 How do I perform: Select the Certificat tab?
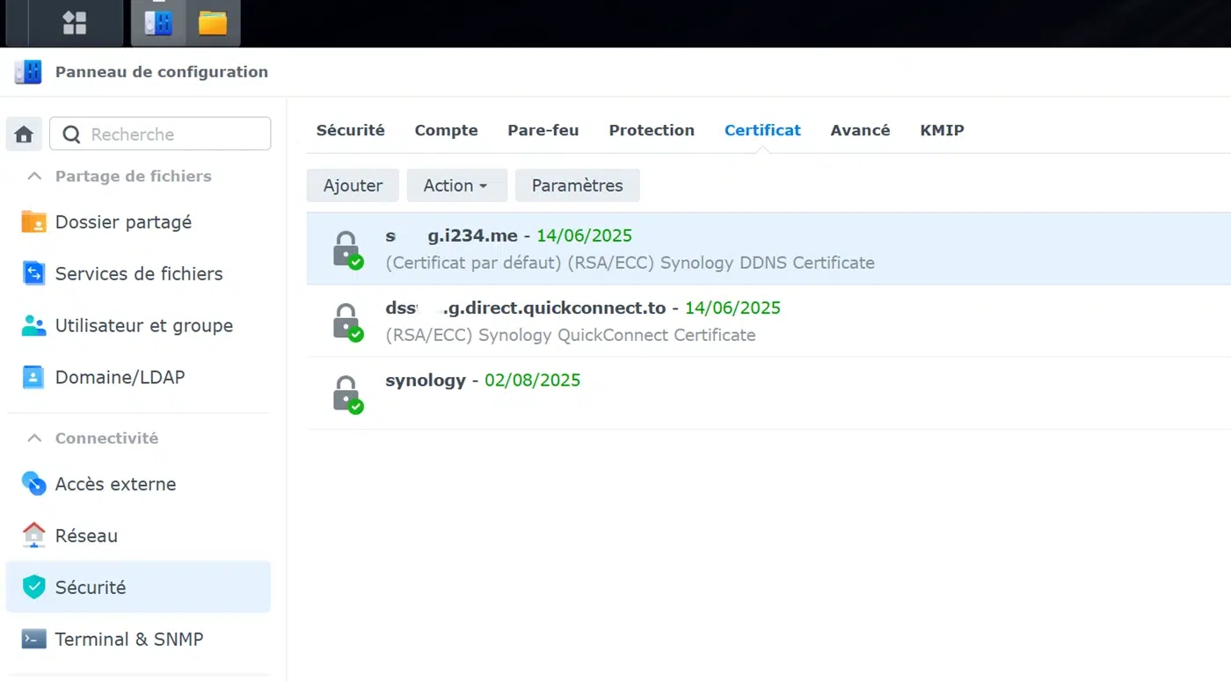[x=762, y=130]
